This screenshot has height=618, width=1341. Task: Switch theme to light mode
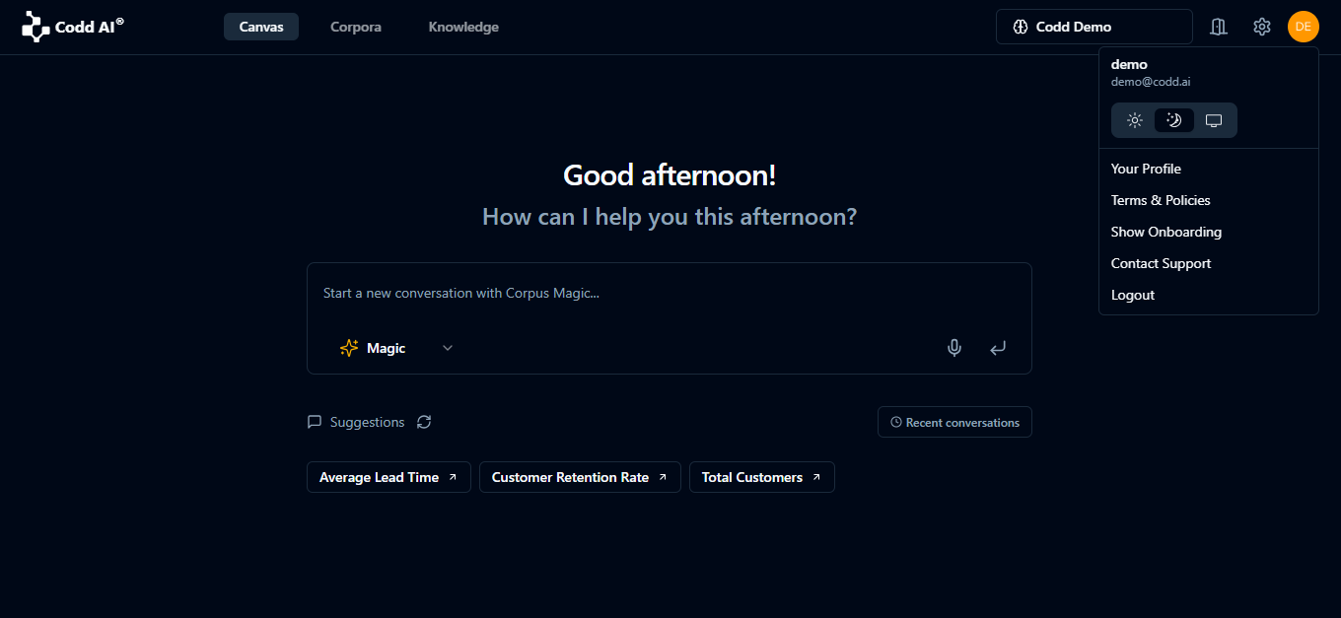pos(1135,119)
